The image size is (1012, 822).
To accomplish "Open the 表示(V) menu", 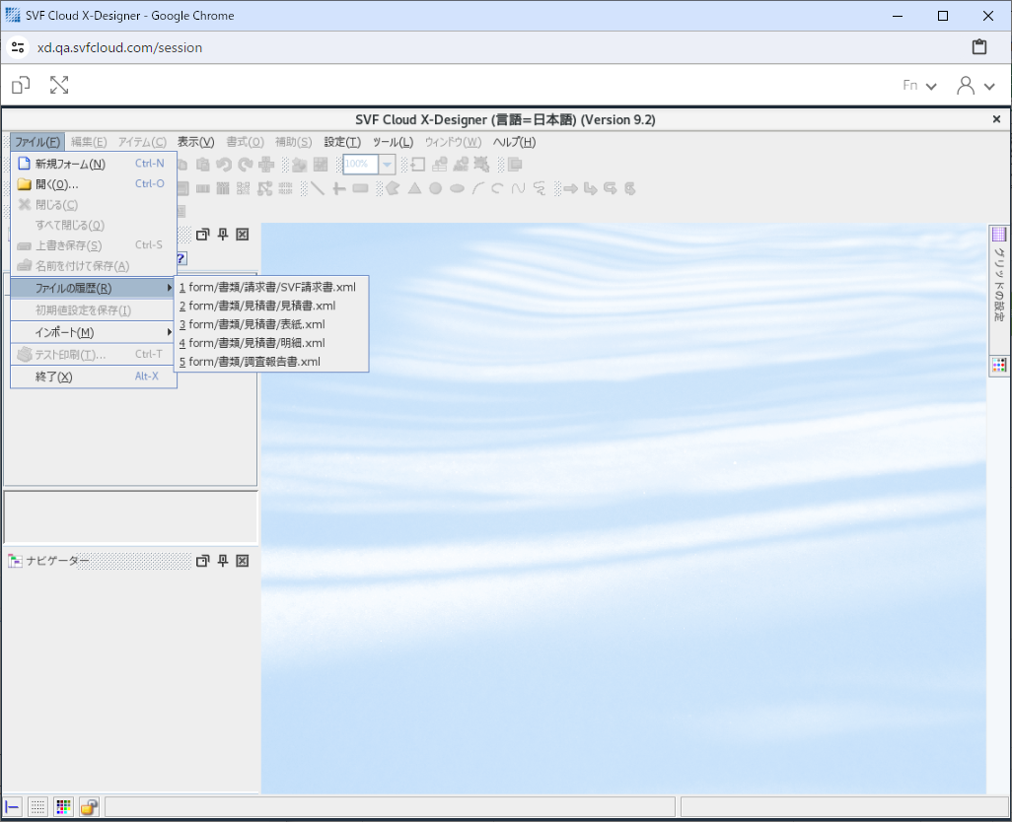I will click(195, 142).
